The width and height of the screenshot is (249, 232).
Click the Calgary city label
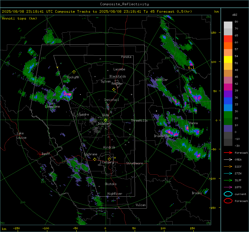(x=108, y=162)
